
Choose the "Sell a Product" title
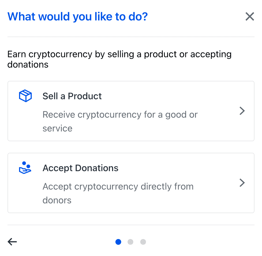[x=72, y=96]
